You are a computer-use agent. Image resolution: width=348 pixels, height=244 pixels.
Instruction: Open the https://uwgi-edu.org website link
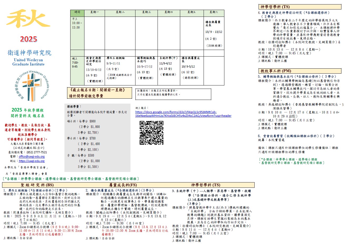point(32,161)
